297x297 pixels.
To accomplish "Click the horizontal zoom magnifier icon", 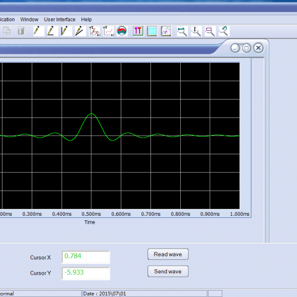I will (182, 31).
